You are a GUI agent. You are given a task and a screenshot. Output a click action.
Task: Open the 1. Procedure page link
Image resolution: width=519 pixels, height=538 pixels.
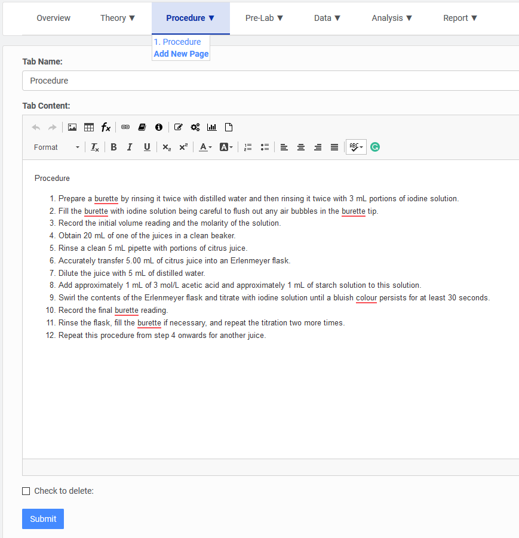coord(177,42)
